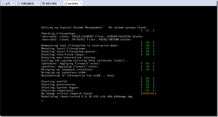Click 'Starting auditd' line
218x117 pixels.
point(54,82)
